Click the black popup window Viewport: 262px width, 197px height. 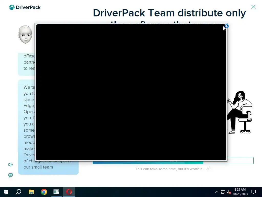(131, 92)
